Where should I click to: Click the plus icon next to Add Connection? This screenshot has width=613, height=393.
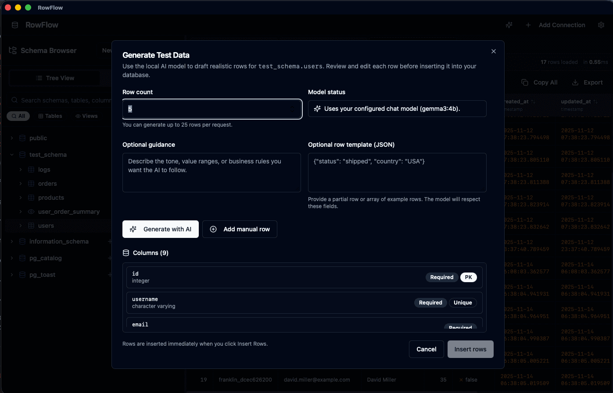coord(528,25)
